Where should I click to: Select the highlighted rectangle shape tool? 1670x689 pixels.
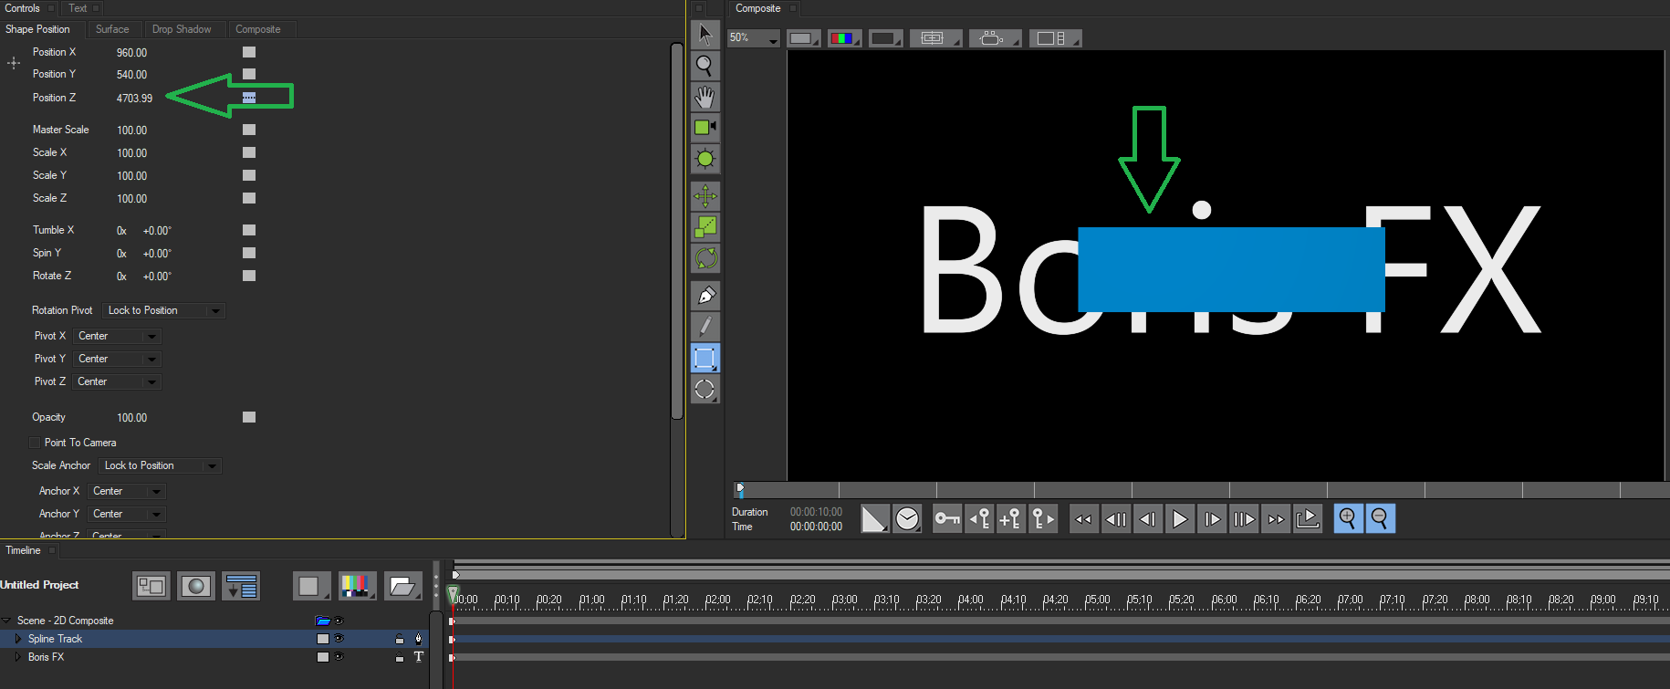705,358
